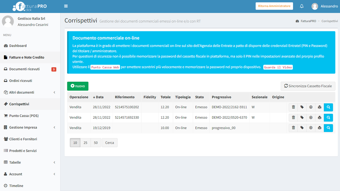Click the 10.00 total cell
The image size is (340, 191).
[x=166, y=128]
